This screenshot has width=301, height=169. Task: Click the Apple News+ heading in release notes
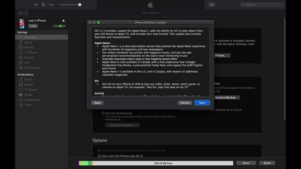pos(103,43)
